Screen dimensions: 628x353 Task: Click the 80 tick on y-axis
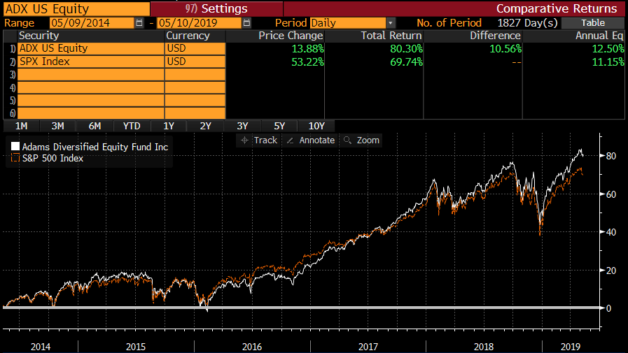click(610, 156)
